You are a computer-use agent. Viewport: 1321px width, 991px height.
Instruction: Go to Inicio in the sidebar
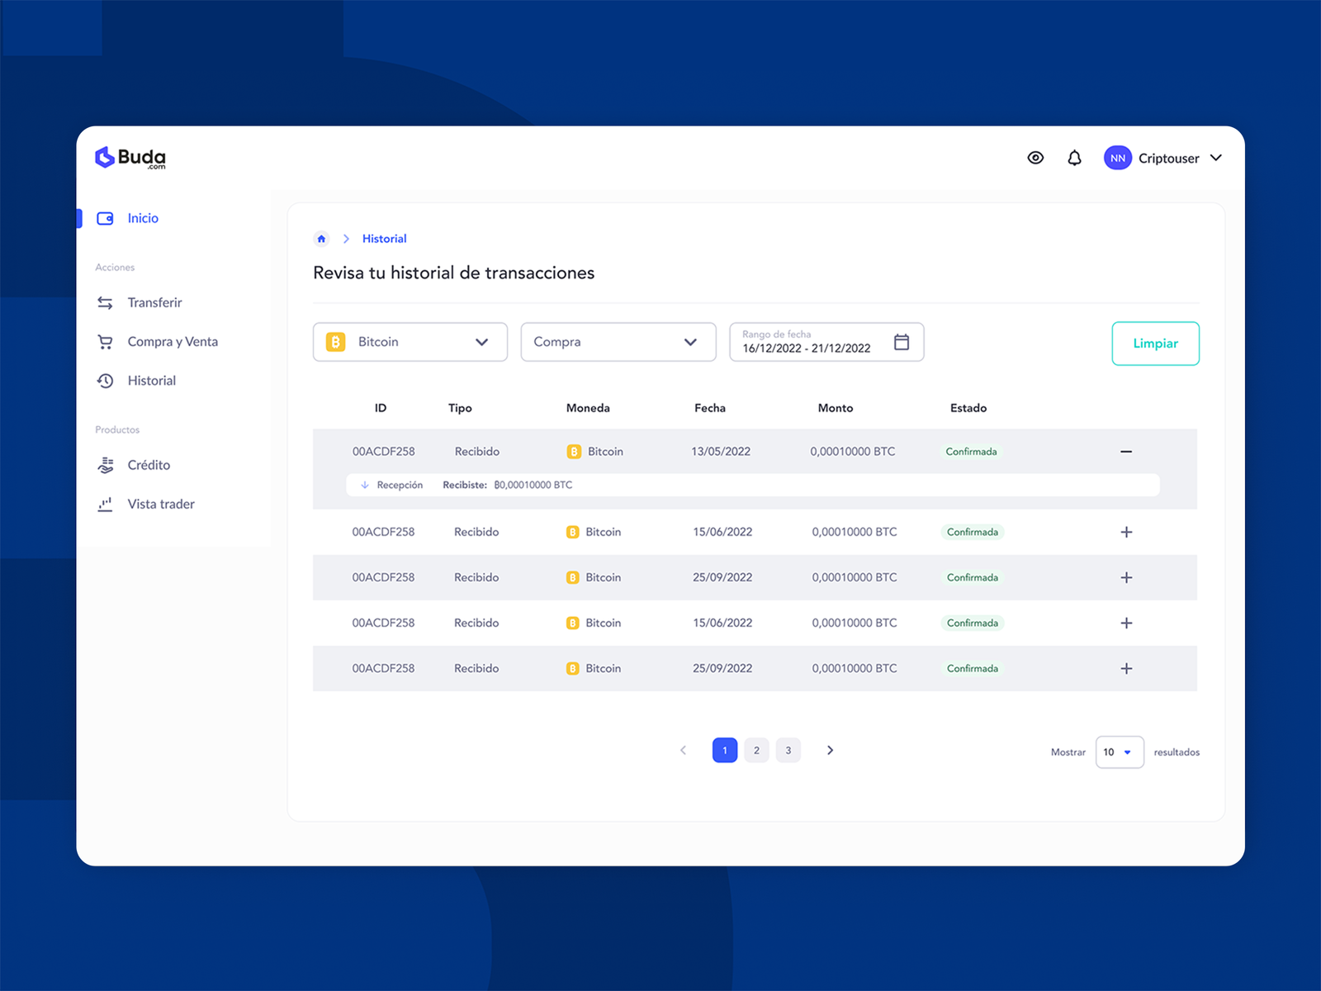click(x=142, y=218)
